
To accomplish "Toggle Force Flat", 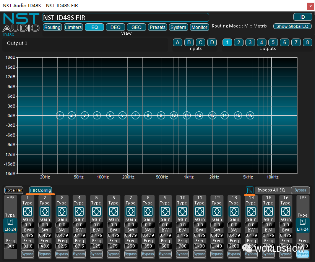I will (x=14, y=190).
